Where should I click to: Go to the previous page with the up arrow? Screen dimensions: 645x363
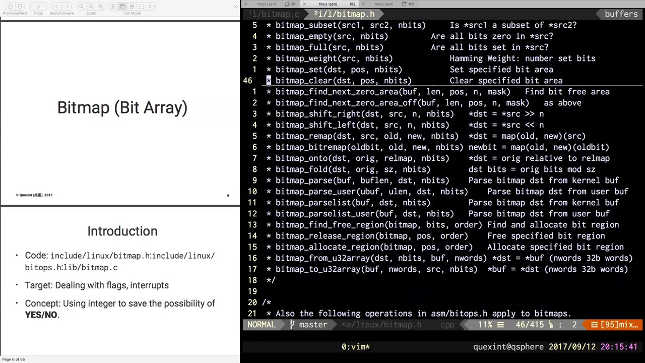point(11,7)
